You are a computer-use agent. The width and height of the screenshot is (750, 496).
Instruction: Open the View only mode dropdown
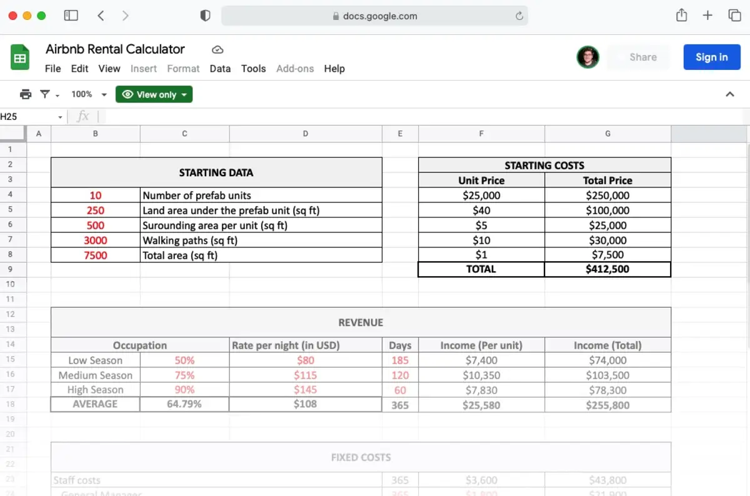(x=154, y=94)
